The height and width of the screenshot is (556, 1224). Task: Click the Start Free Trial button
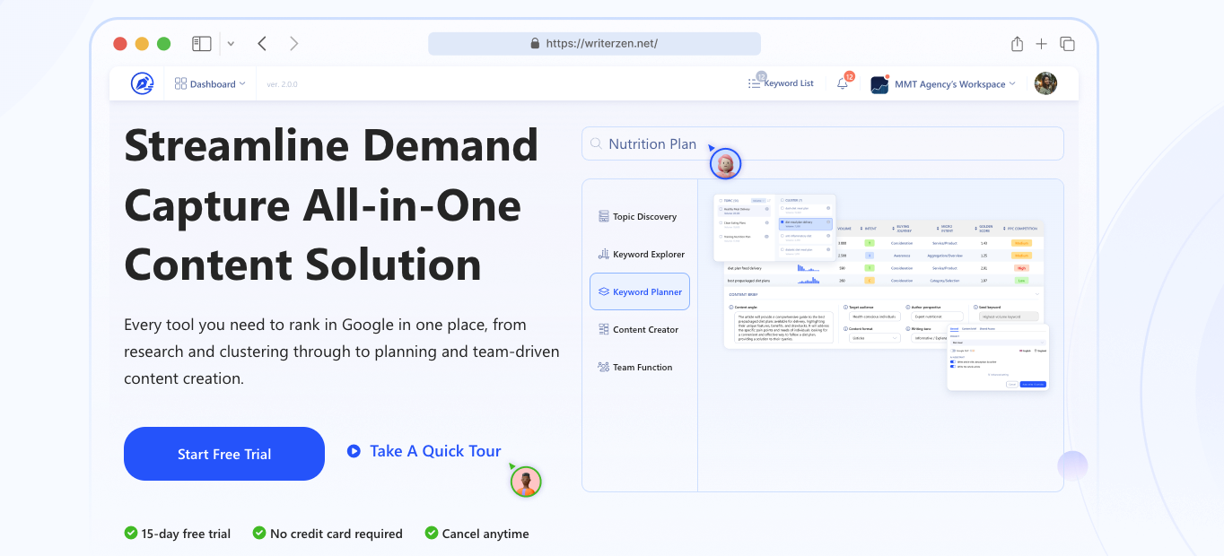pyautogui.click(x=224, y=454)
